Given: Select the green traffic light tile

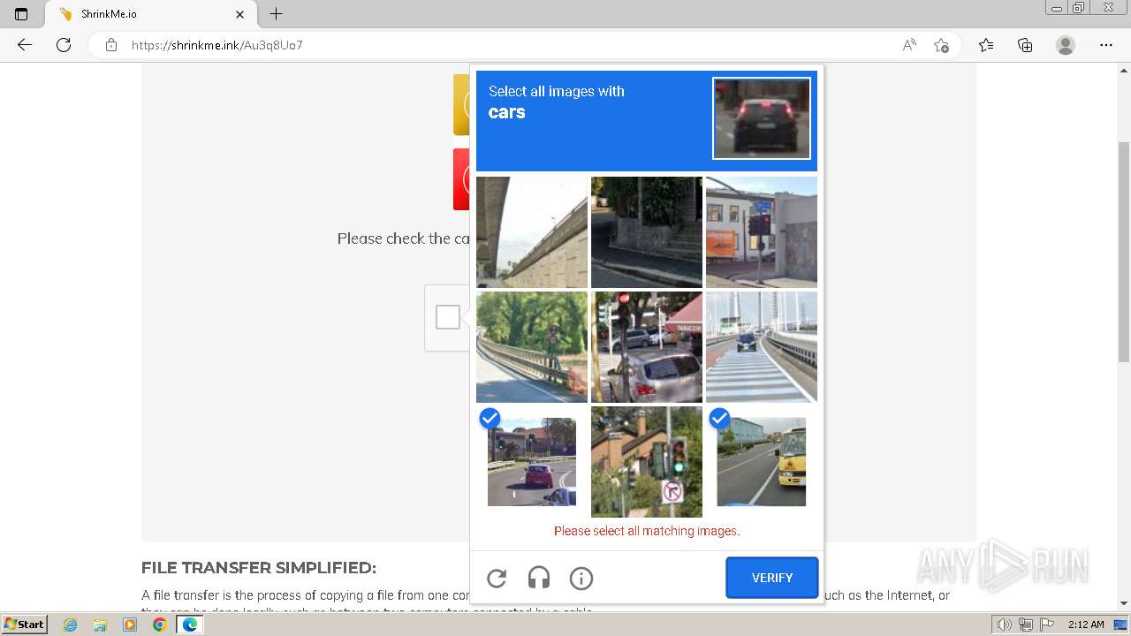Looking at the screenshot, I should (647, 462).
